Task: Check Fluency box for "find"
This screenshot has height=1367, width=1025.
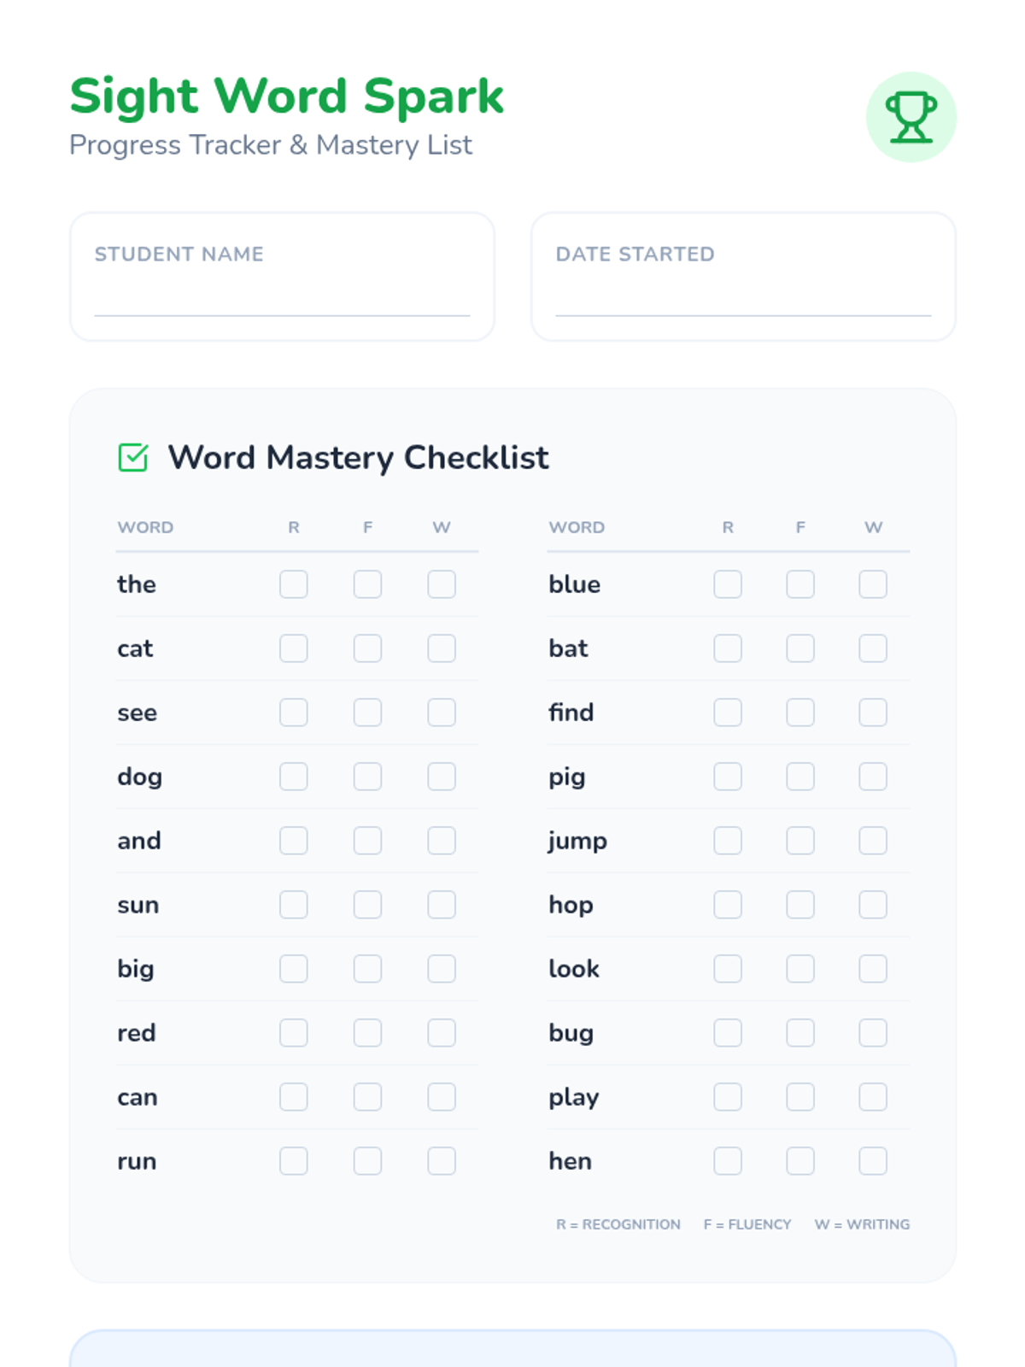Action: pyautogui.click(x=800, y=713)
